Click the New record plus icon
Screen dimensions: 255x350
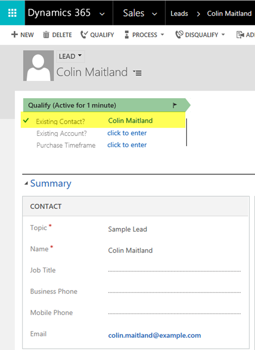click(x=14, y=35)
